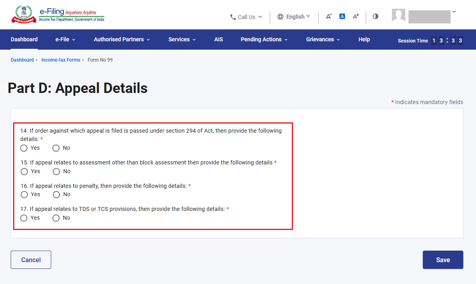Go to the Help menu item
The height and width of the screenshot is (284, 476).
pyautogui.click(x=364, y=39)
